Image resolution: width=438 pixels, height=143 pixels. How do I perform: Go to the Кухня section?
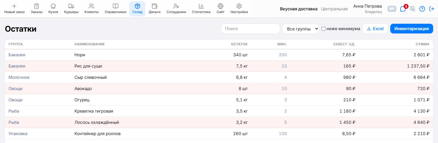(x=53, y=9)
